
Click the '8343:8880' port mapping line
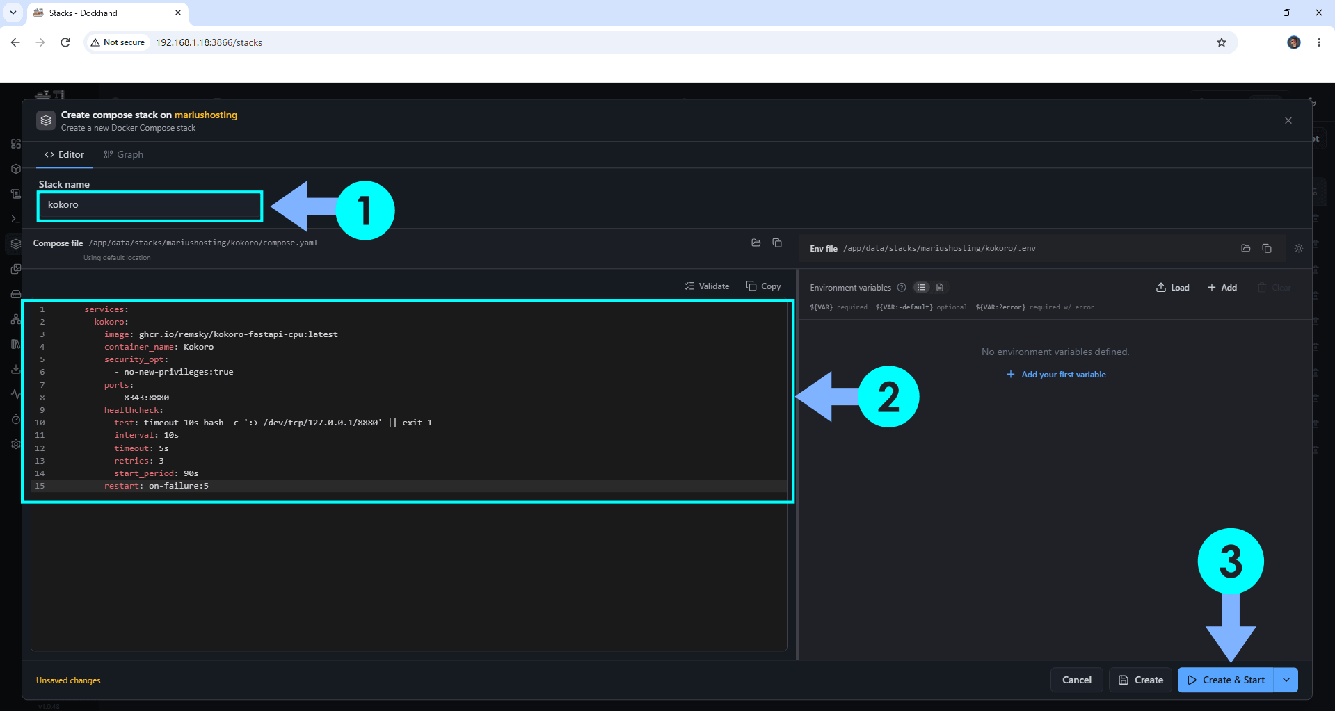tap(142, 398)
